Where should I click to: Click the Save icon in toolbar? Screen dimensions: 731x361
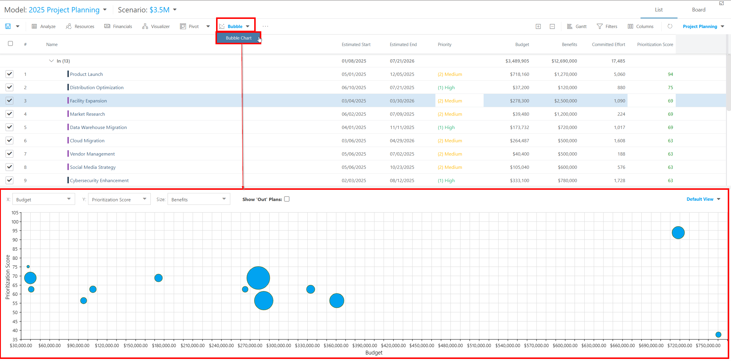click(8, 26)
